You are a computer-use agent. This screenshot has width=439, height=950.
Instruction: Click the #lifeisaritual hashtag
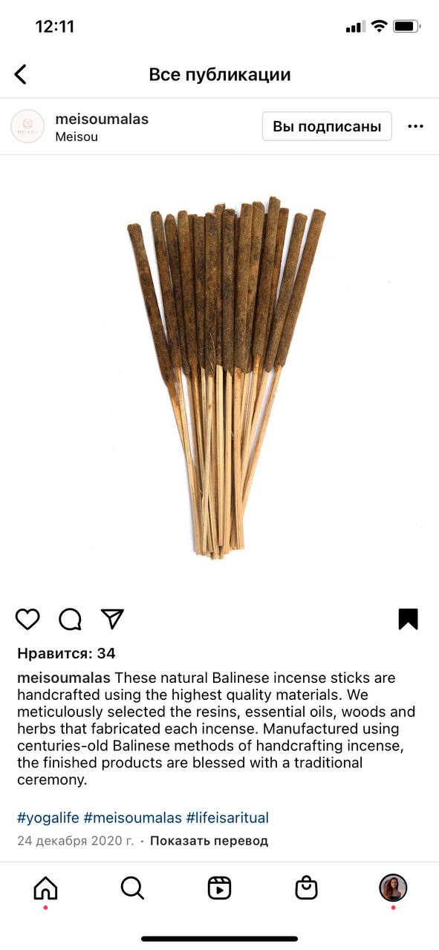[227, 818]
